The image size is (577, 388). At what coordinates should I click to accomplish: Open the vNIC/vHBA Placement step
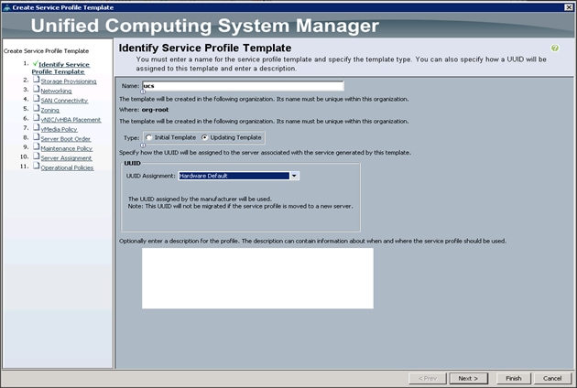(71, 120)
